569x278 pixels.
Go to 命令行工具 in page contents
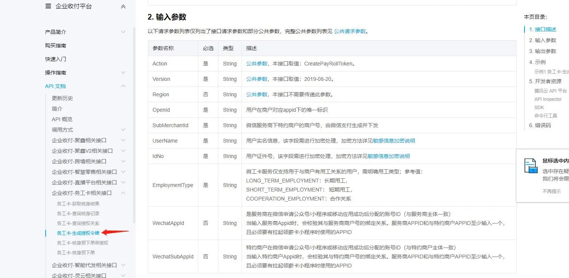coord(546,116)
